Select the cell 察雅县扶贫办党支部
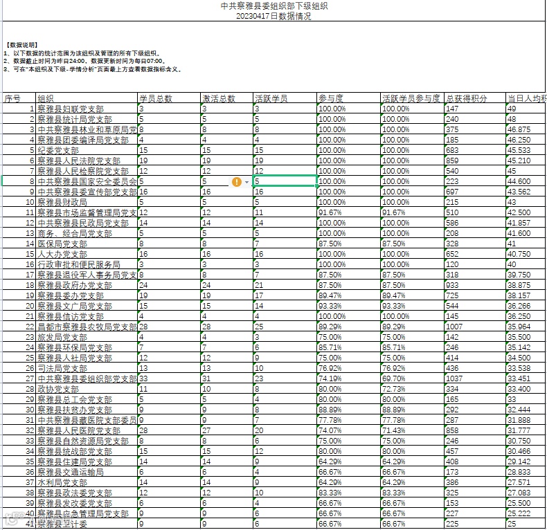This screenshot has height=530, width=547. point(87,410)
